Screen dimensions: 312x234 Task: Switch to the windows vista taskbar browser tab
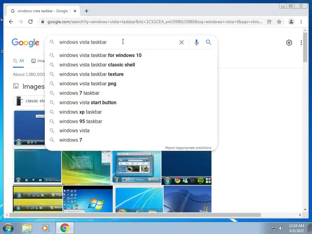43,11
